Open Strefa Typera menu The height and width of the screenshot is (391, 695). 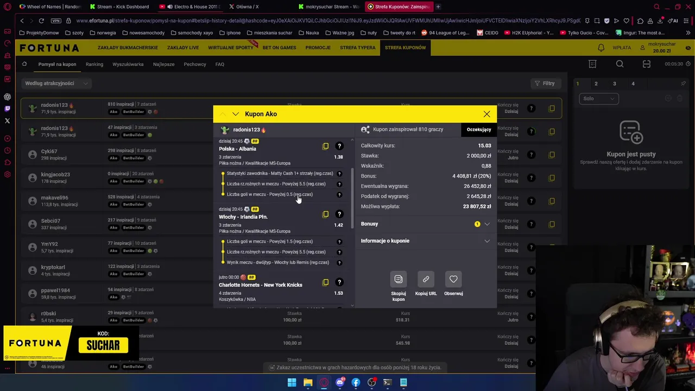click(357, 48)
